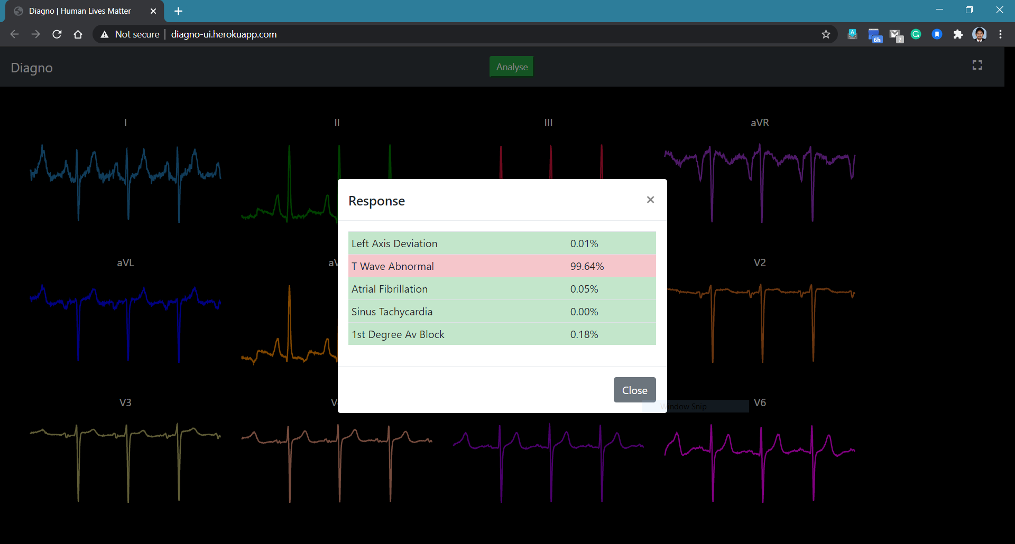Click the lead II chart title
1015x544 pixels.
[x=337, y=123]
